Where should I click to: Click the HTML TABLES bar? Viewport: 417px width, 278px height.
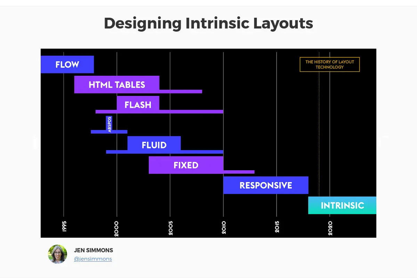[x=117, y=84]
